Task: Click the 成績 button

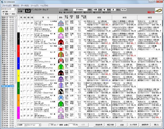Action: [x=122, y=125]
